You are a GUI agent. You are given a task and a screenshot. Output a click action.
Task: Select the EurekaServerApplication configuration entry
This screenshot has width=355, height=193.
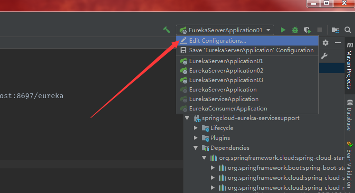[x=247, y=90]
